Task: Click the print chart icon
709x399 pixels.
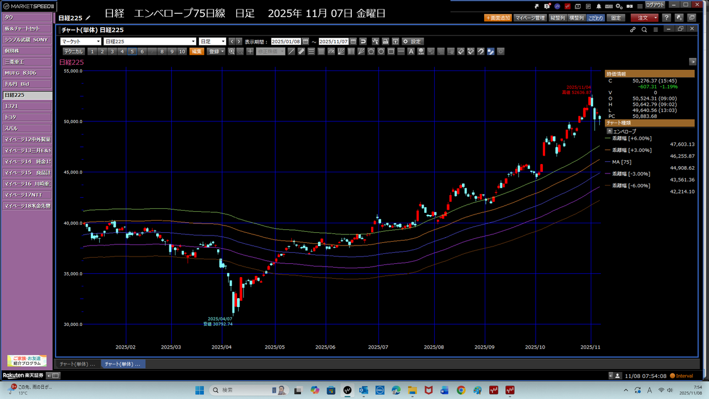Action: point(385,42)
